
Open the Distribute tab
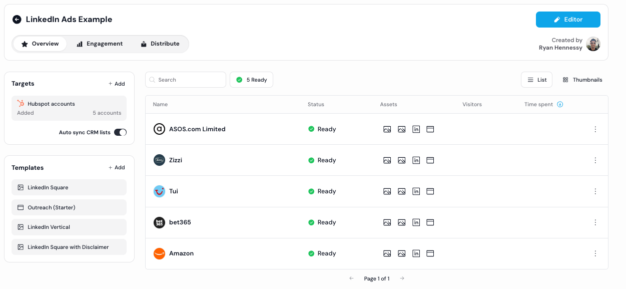159,44
